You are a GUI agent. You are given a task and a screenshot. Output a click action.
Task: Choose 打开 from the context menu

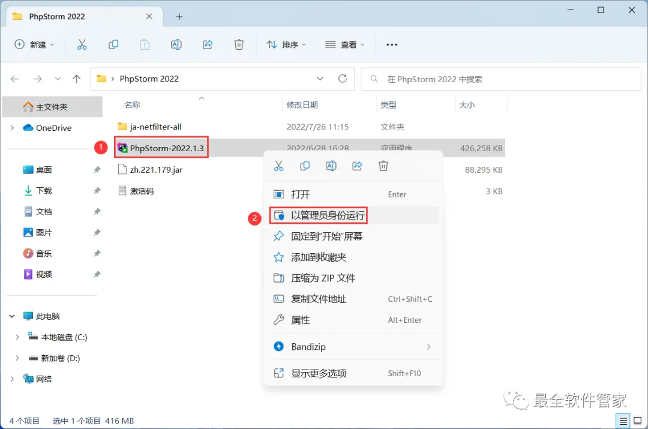pos(353,194)
